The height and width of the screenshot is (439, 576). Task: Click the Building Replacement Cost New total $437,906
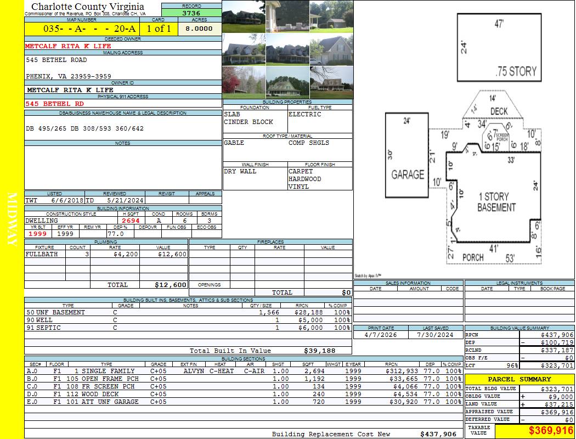point(438,434)
